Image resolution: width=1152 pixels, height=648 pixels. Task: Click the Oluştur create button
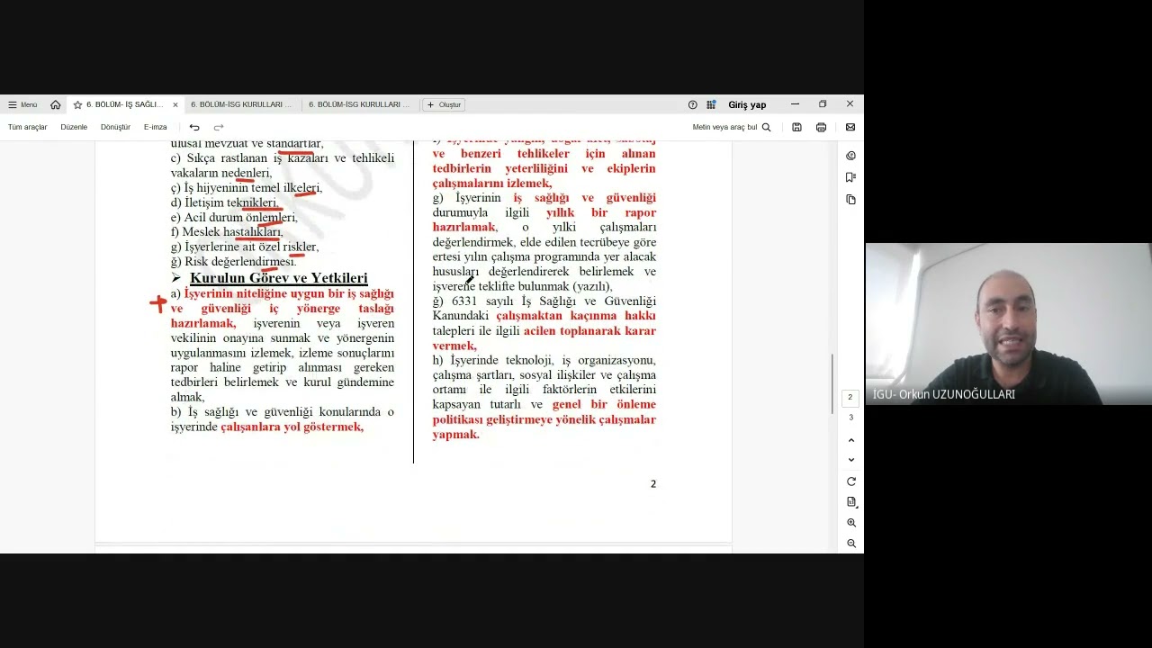[x=444, y=104]
